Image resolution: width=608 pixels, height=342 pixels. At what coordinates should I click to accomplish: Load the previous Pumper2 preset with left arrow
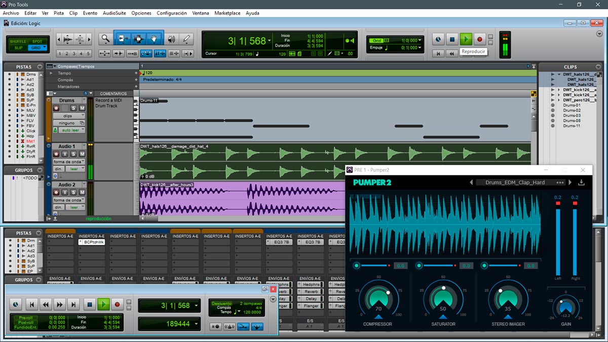click(471, 182)
